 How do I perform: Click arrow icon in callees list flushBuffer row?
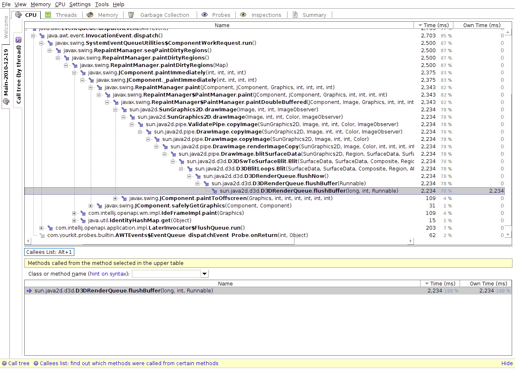(x=29, y=291)
